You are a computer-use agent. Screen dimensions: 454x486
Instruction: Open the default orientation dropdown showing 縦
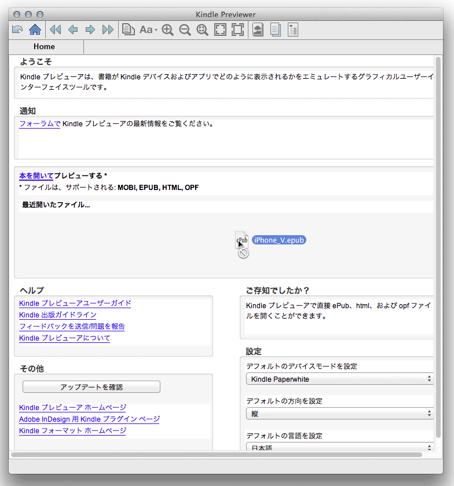pos(339,414)
